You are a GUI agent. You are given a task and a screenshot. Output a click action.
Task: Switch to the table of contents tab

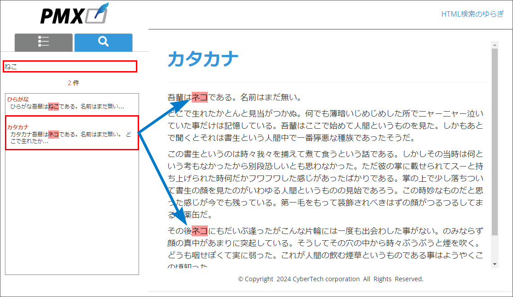click(44, 42)
